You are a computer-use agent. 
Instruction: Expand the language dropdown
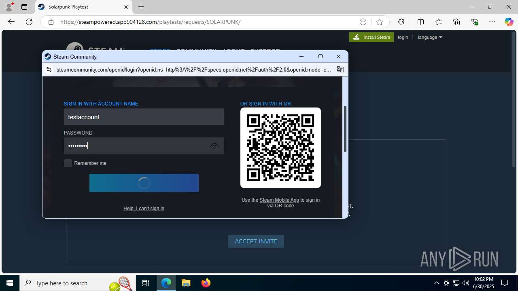430,37
